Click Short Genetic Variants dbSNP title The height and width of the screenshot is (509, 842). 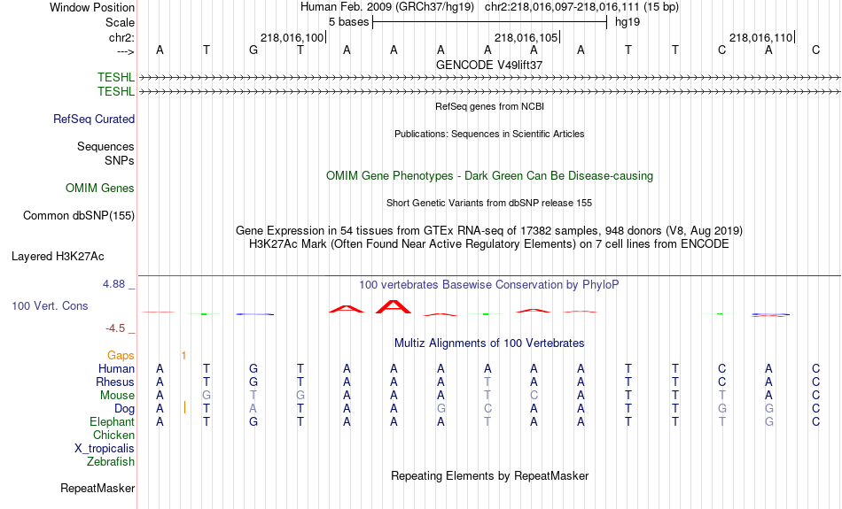pos(489,203)
